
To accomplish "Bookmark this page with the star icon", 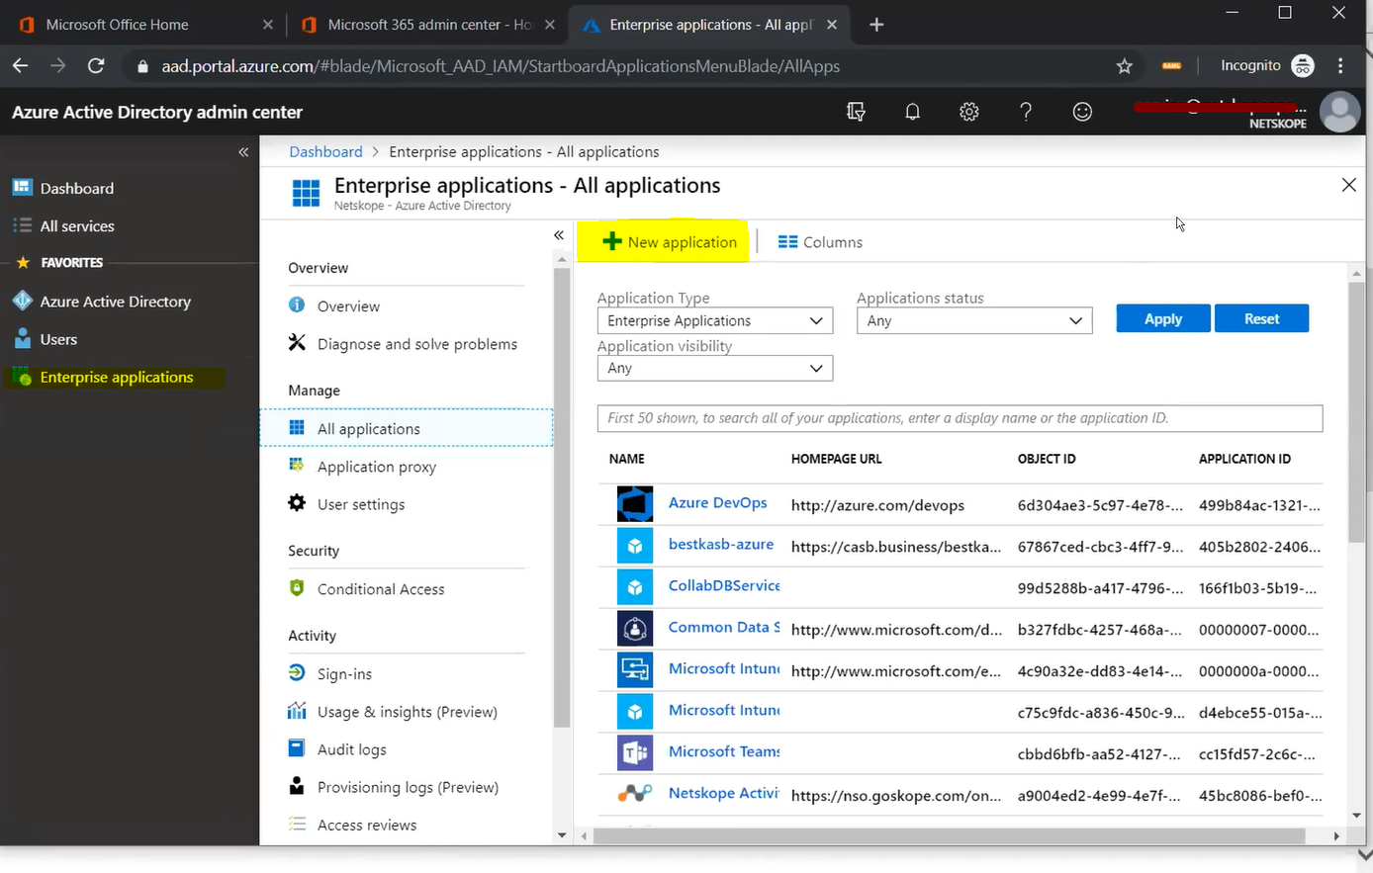I will coord(1124,66).
